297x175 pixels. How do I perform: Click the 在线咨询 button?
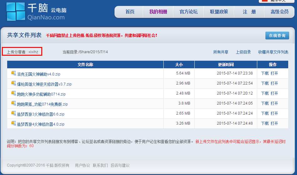click(x=277, y=35)
